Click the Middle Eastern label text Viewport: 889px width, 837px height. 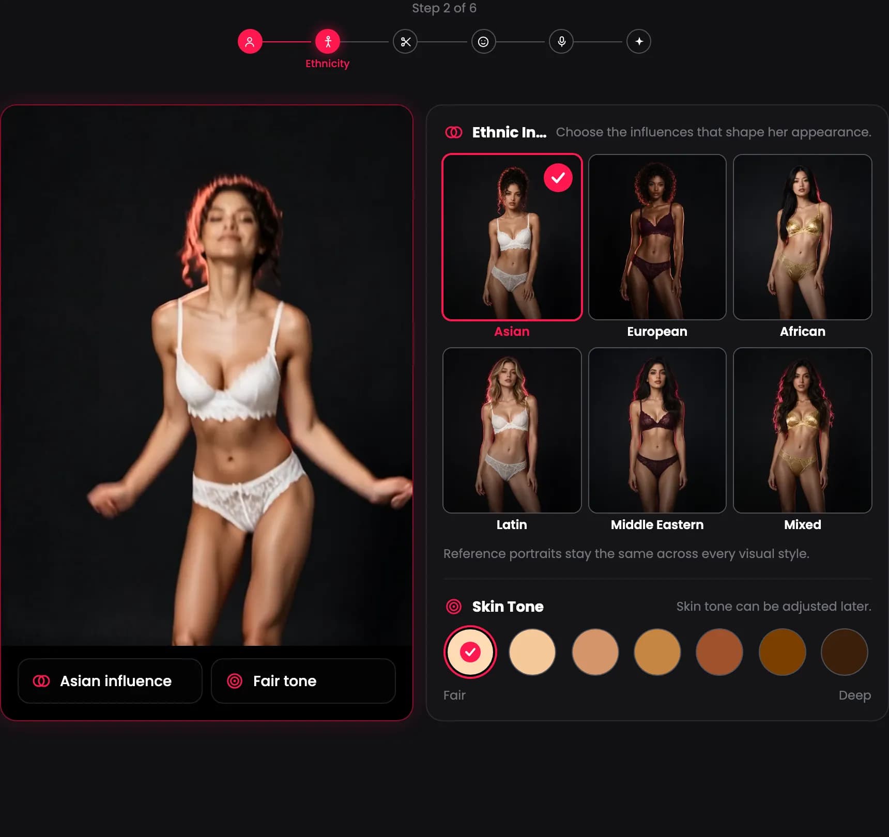[657, 525]
